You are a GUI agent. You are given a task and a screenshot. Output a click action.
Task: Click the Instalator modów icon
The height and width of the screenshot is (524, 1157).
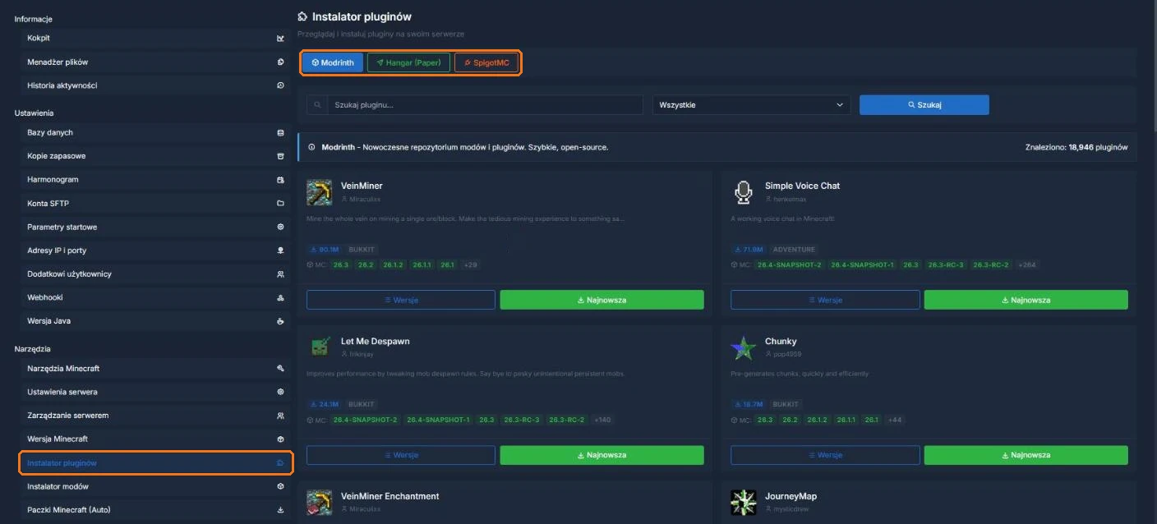280,486
